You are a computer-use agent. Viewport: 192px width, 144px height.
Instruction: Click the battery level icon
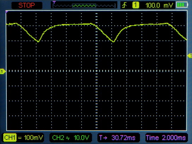tap(182, 5)
